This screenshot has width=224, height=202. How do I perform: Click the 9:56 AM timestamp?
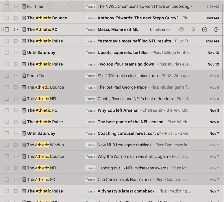[212, 7]
